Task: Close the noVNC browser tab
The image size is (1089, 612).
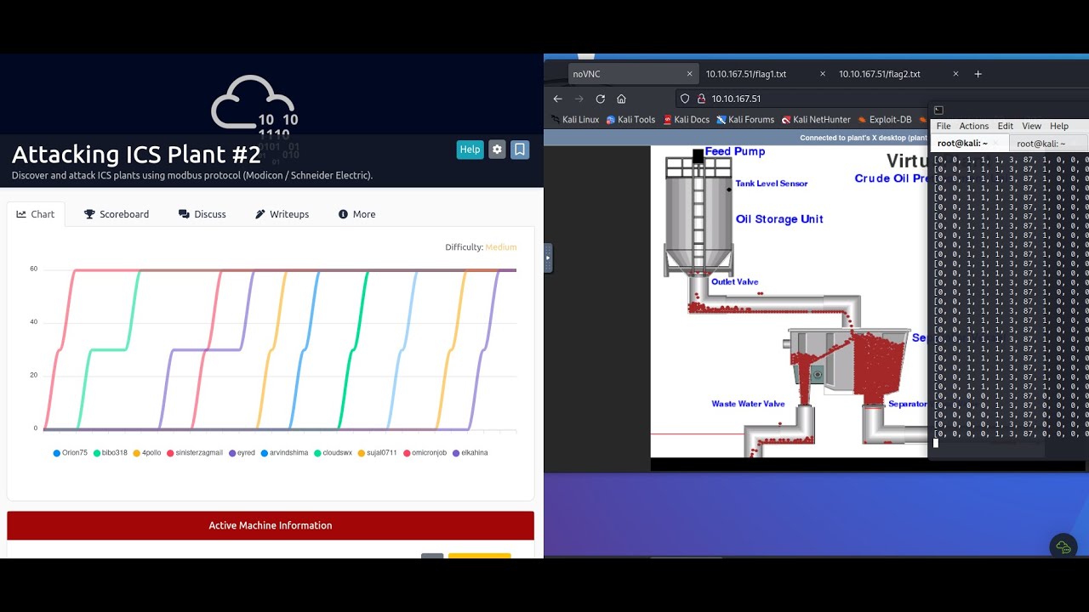Action: pos(689,74)
